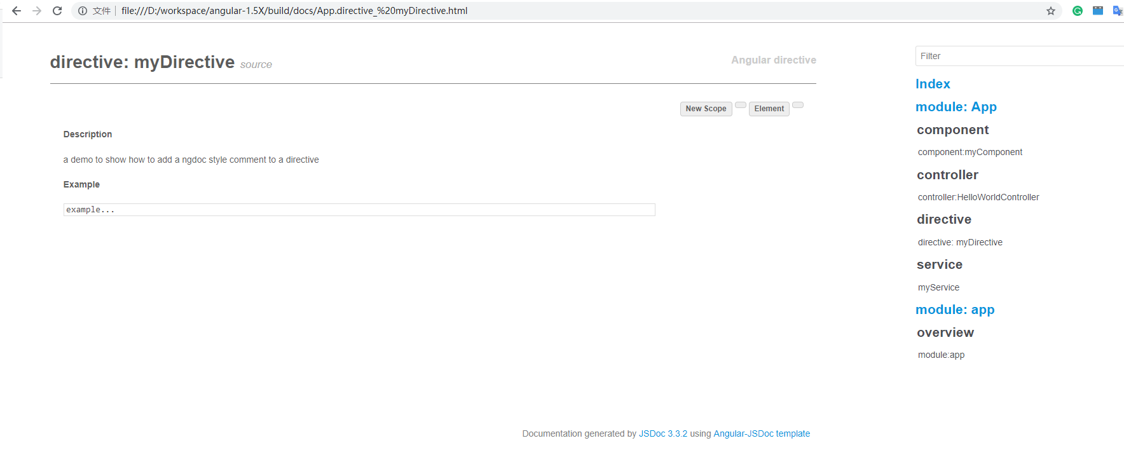
Task: Select the directive heading in sidebar
Action: [944, 219]
